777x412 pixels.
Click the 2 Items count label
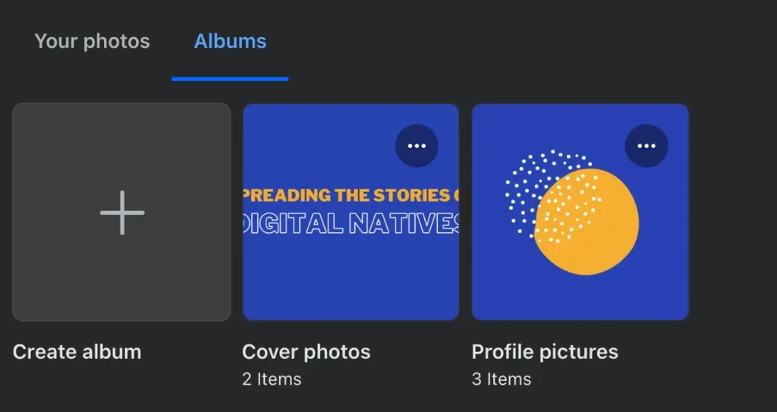(272, 379)
